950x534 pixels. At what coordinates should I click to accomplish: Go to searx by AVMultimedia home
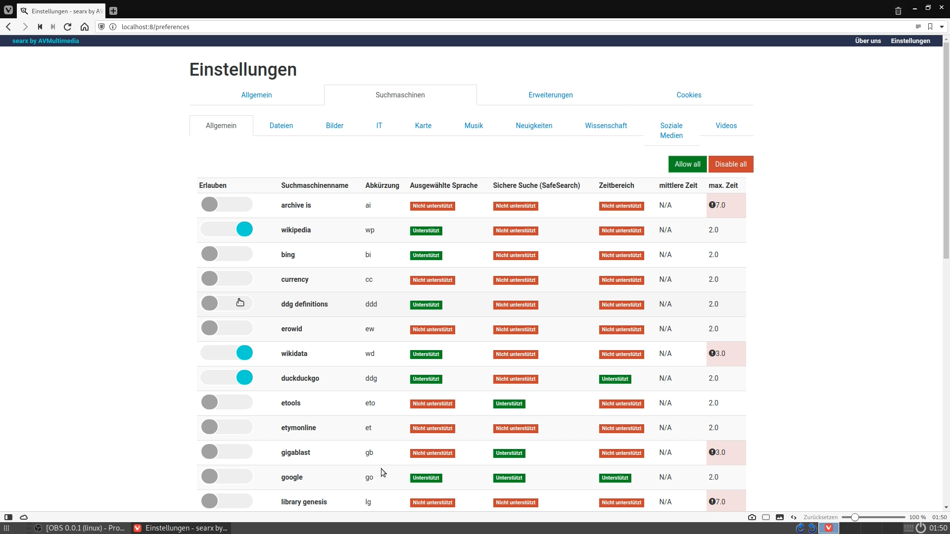[x=46, y=41]
